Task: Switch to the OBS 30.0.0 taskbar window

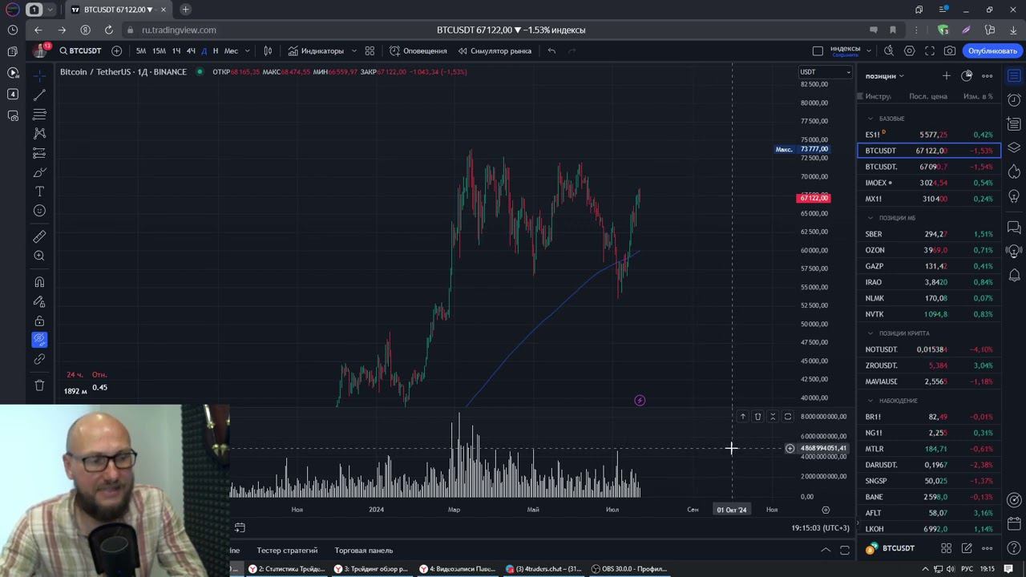Action: [x=629, y=569]
